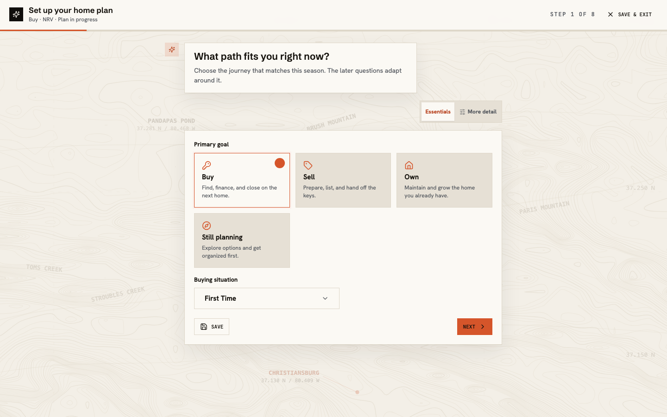Switch to the More detail tab
Image resolution: width=667 pixels, height=417 pixels.
(478, 112)
